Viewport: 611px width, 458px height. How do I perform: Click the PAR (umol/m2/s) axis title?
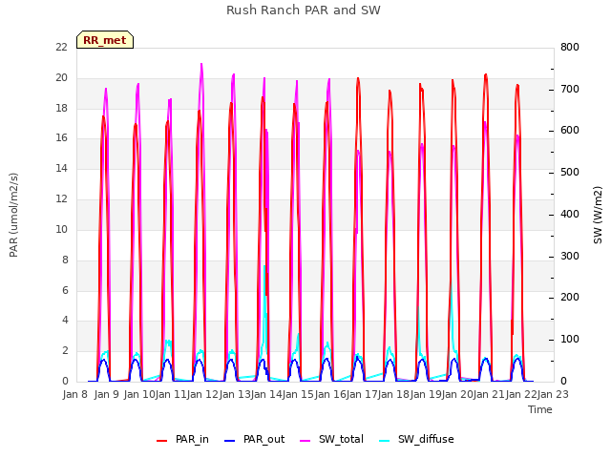click(13, 215)
